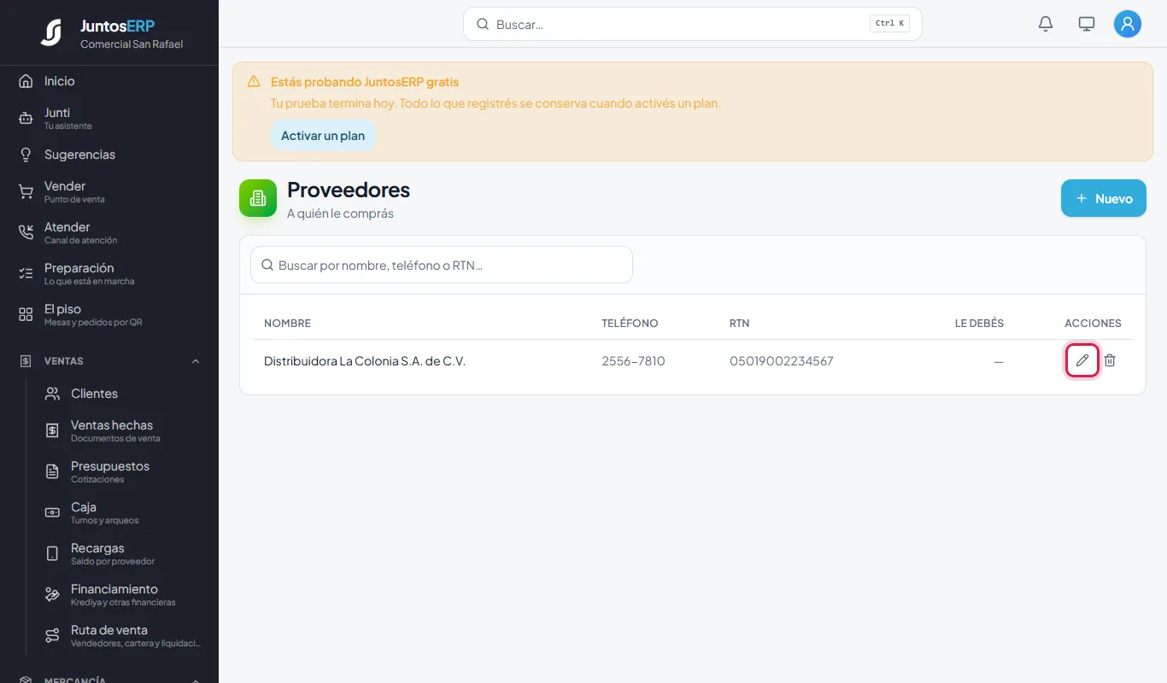The width and height of the screenshot is (1167, 683).
Task: Click RTN value 05019002234567
Action: (782, 361)
